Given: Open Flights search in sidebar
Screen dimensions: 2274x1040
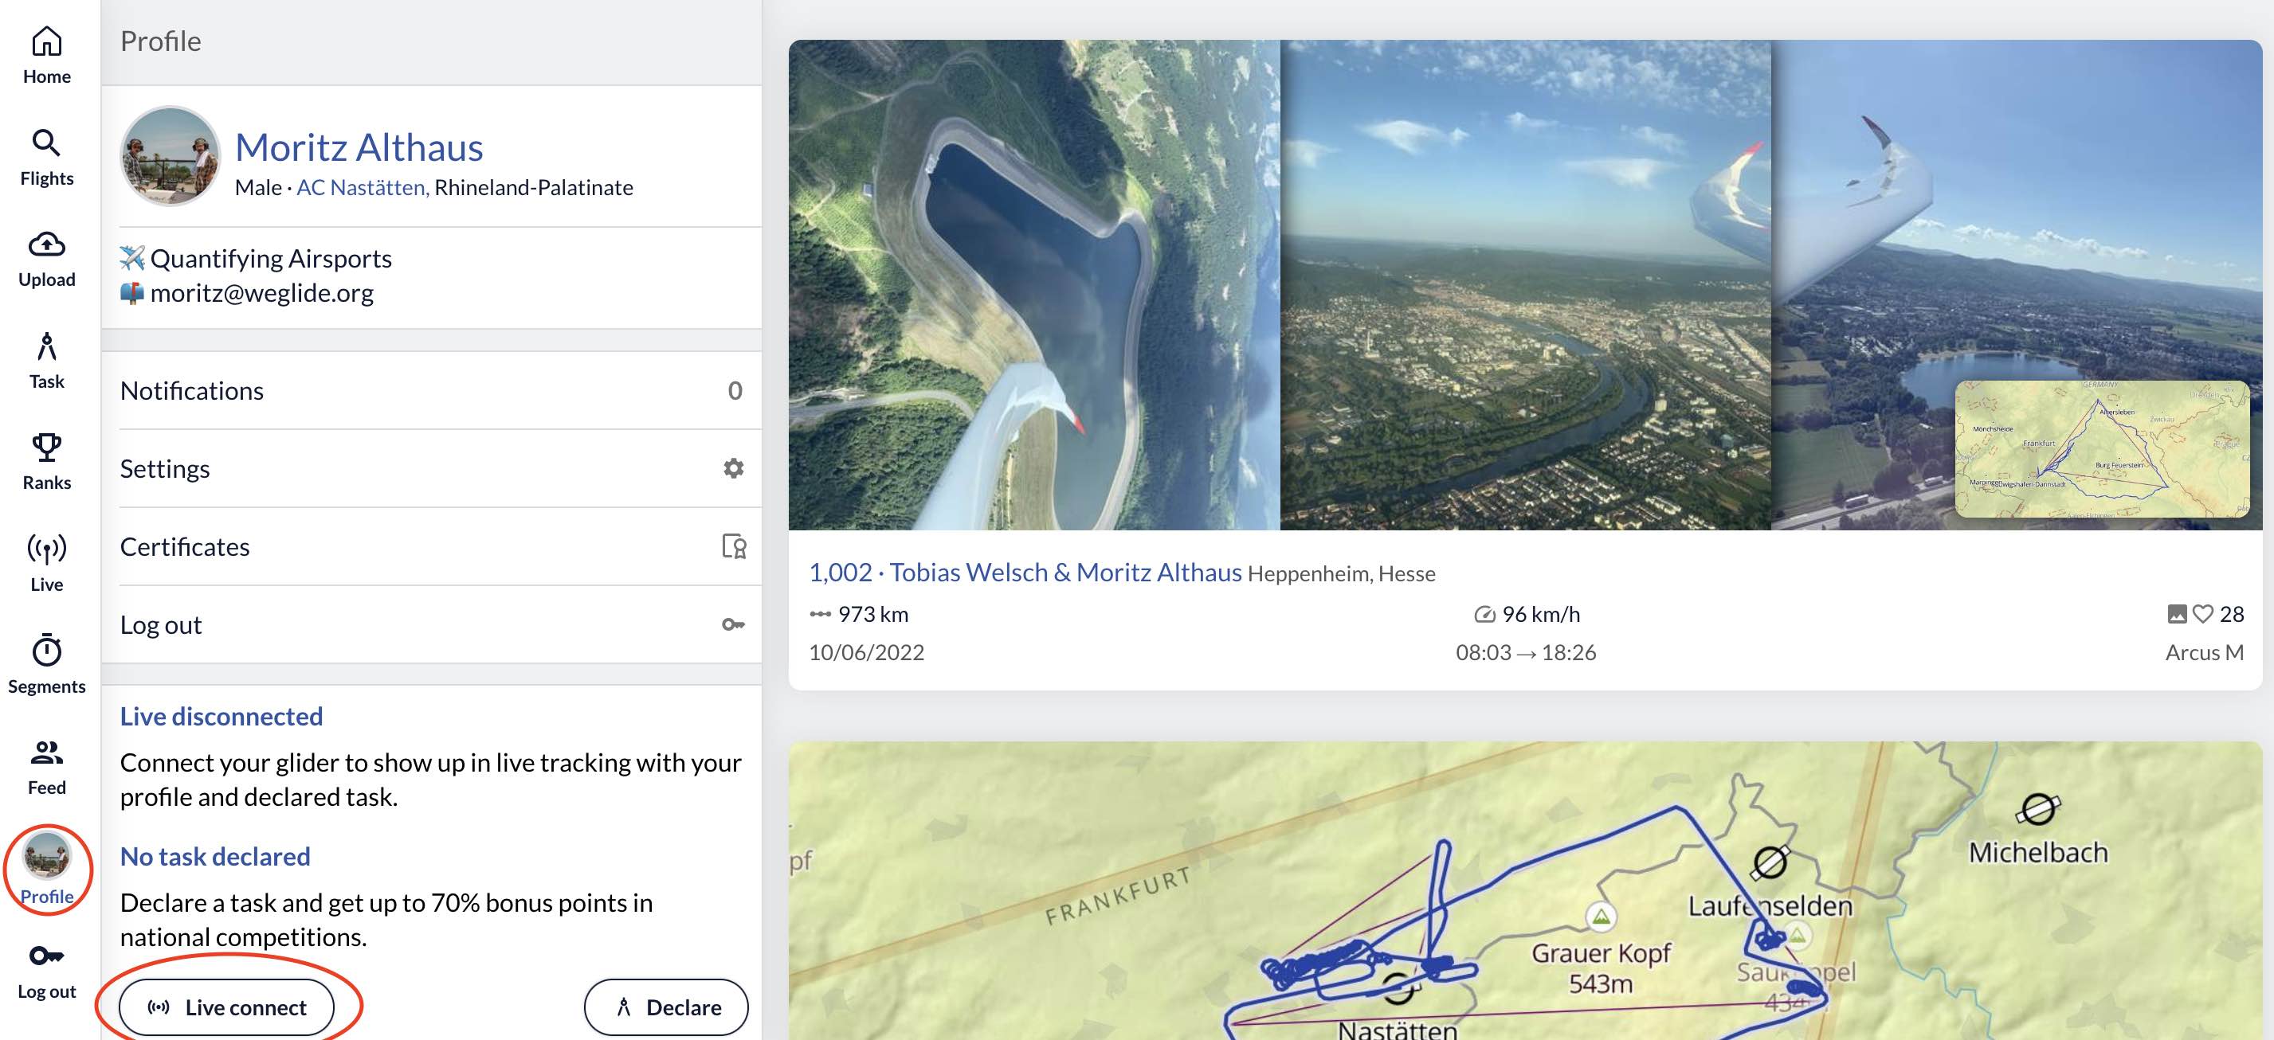Looking at the screenshot, I should pyautogui.click(x=47, y=143).
